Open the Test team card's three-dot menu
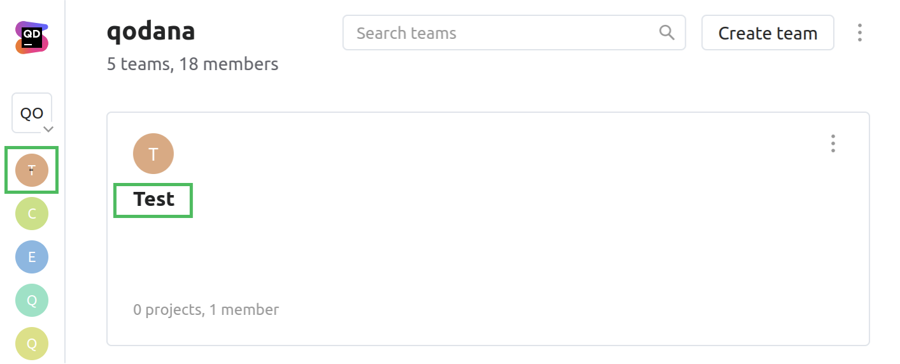The width and height of the screenshot is (900, 364). (833, 144)
